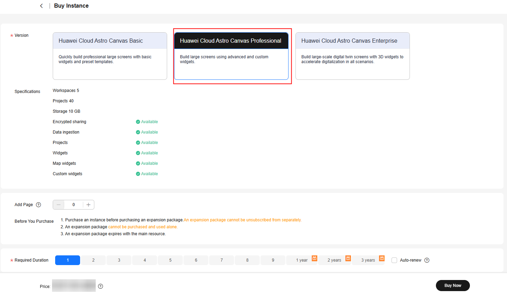
Task: Select required duration of 9 months
Action: tap(273, 260)
